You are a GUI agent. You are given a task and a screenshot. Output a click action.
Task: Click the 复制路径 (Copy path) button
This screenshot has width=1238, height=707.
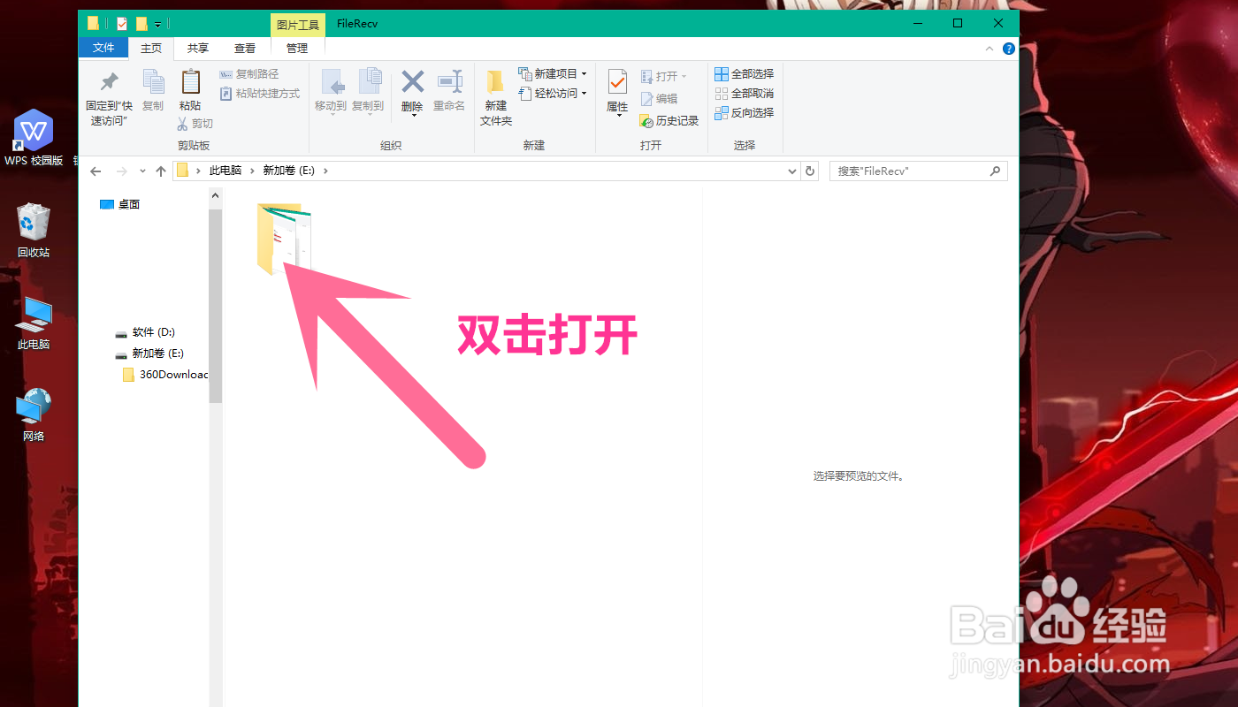click(250, 73)
